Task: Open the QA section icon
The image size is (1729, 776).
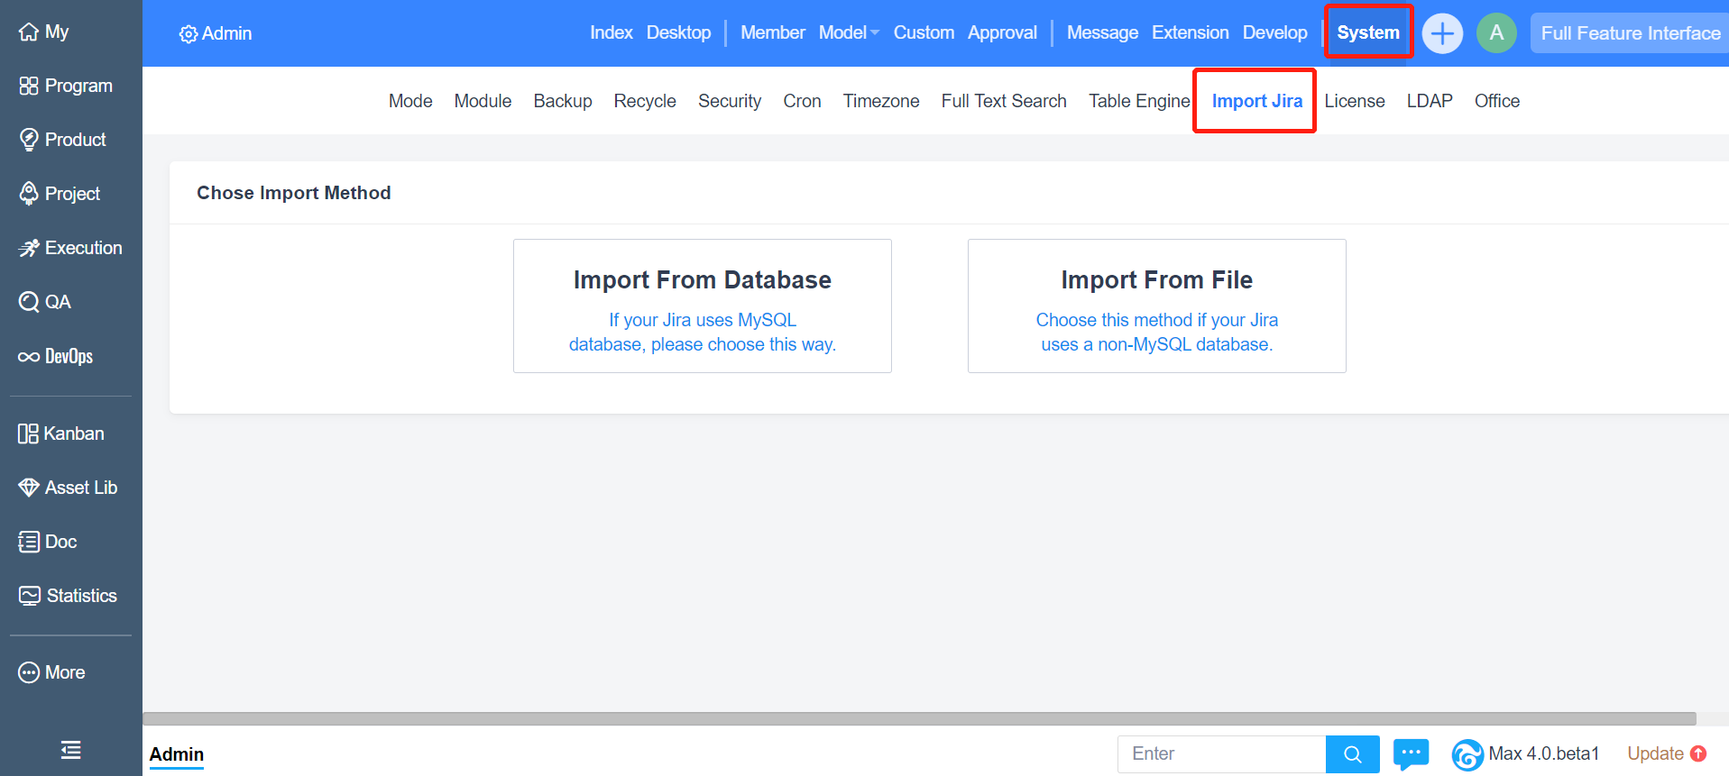Action: (29, 302)
